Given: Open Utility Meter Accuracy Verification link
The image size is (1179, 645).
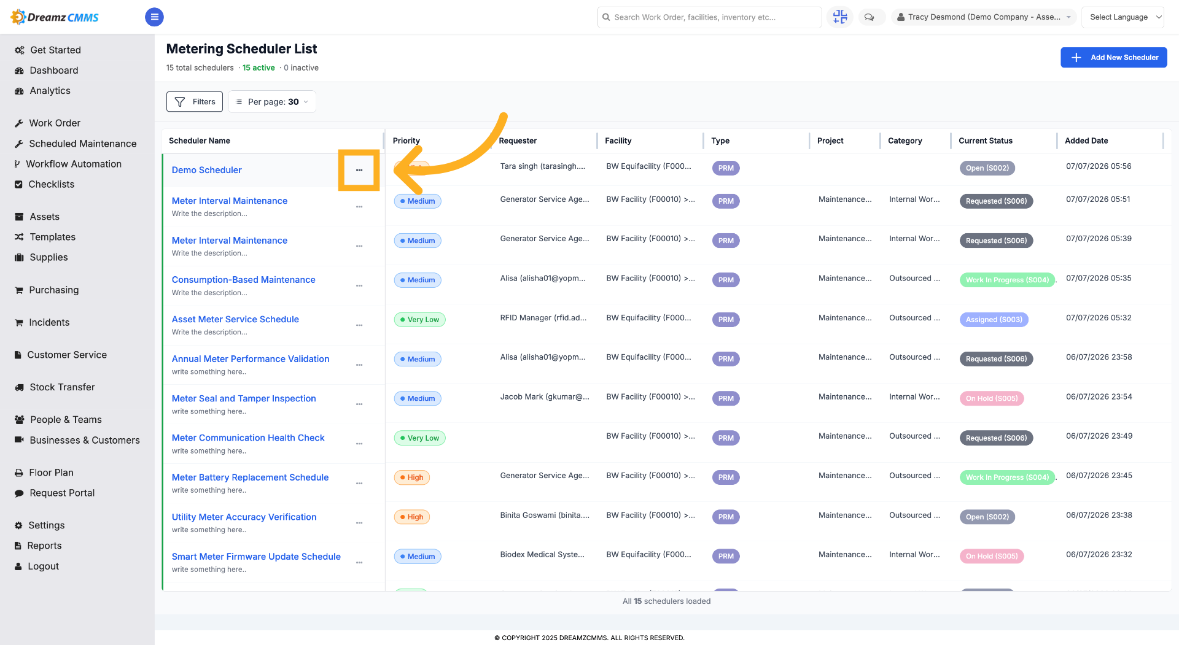Looking at the screenshot, I should (244, 517).
